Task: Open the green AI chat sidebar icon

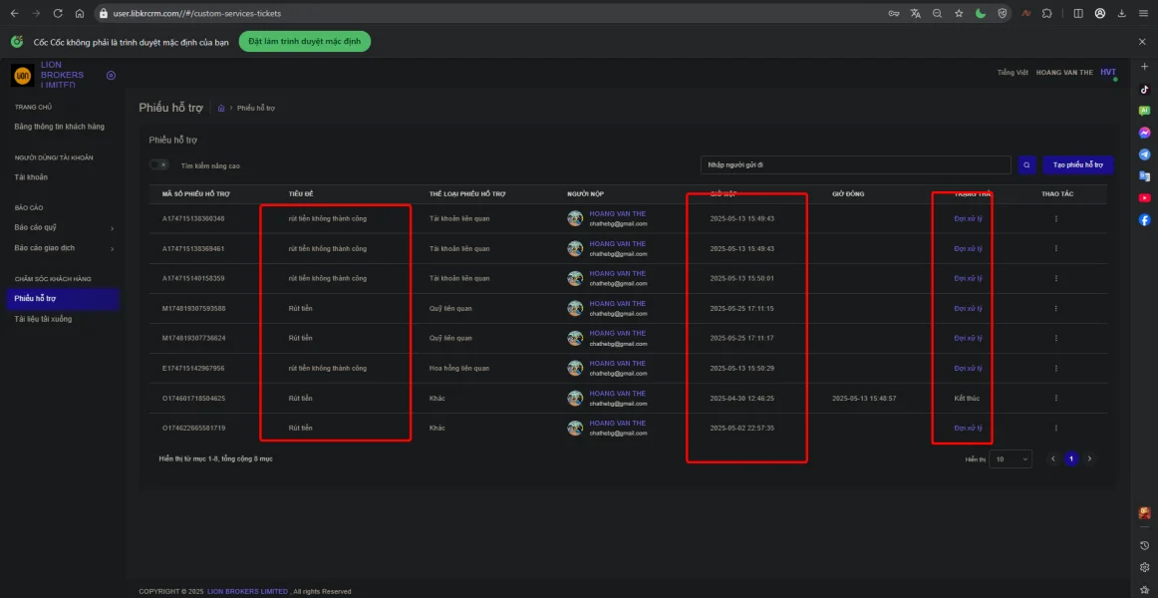Action: click(x=1145, y=111)
